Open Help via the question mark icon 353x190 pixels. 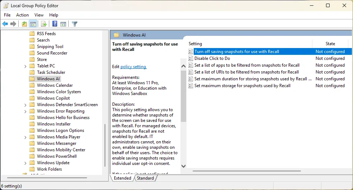click(x=55, y=24)
